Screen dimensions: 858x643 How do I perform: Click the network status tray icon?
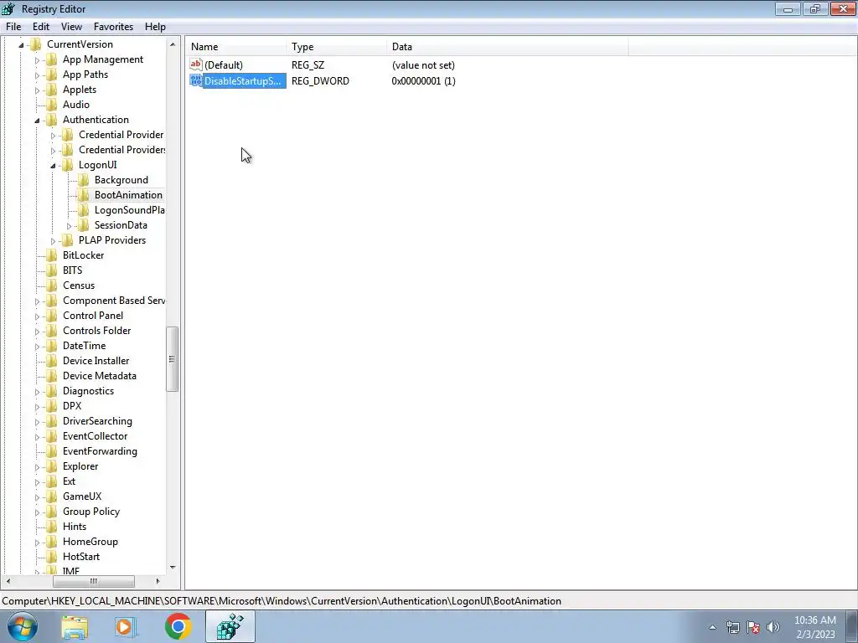point(732,628)
